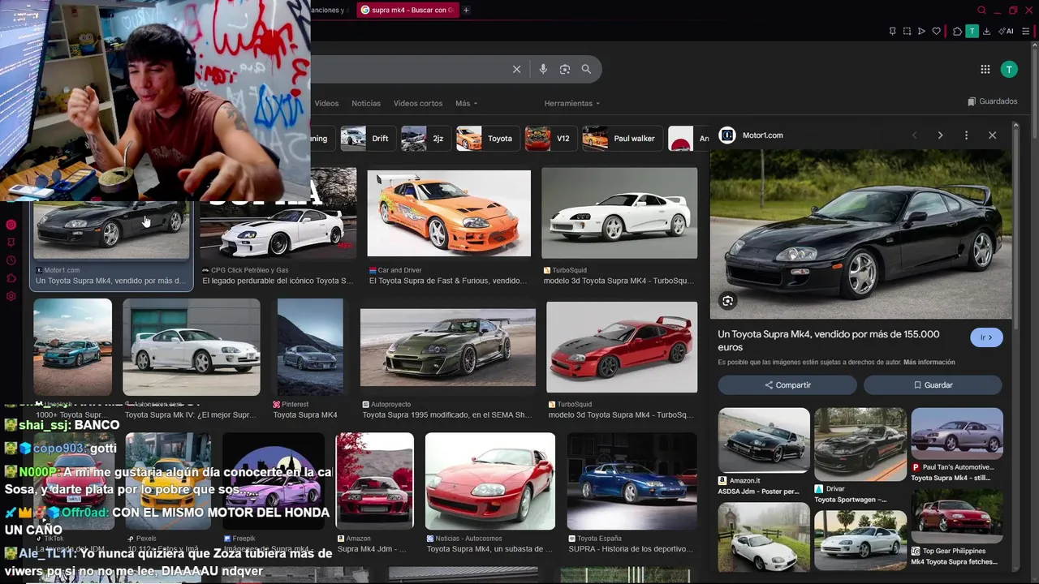This screenshot has width=1039, height=584.
Task: Go to the previous image in preview panel
Action: tap(914, 135)
